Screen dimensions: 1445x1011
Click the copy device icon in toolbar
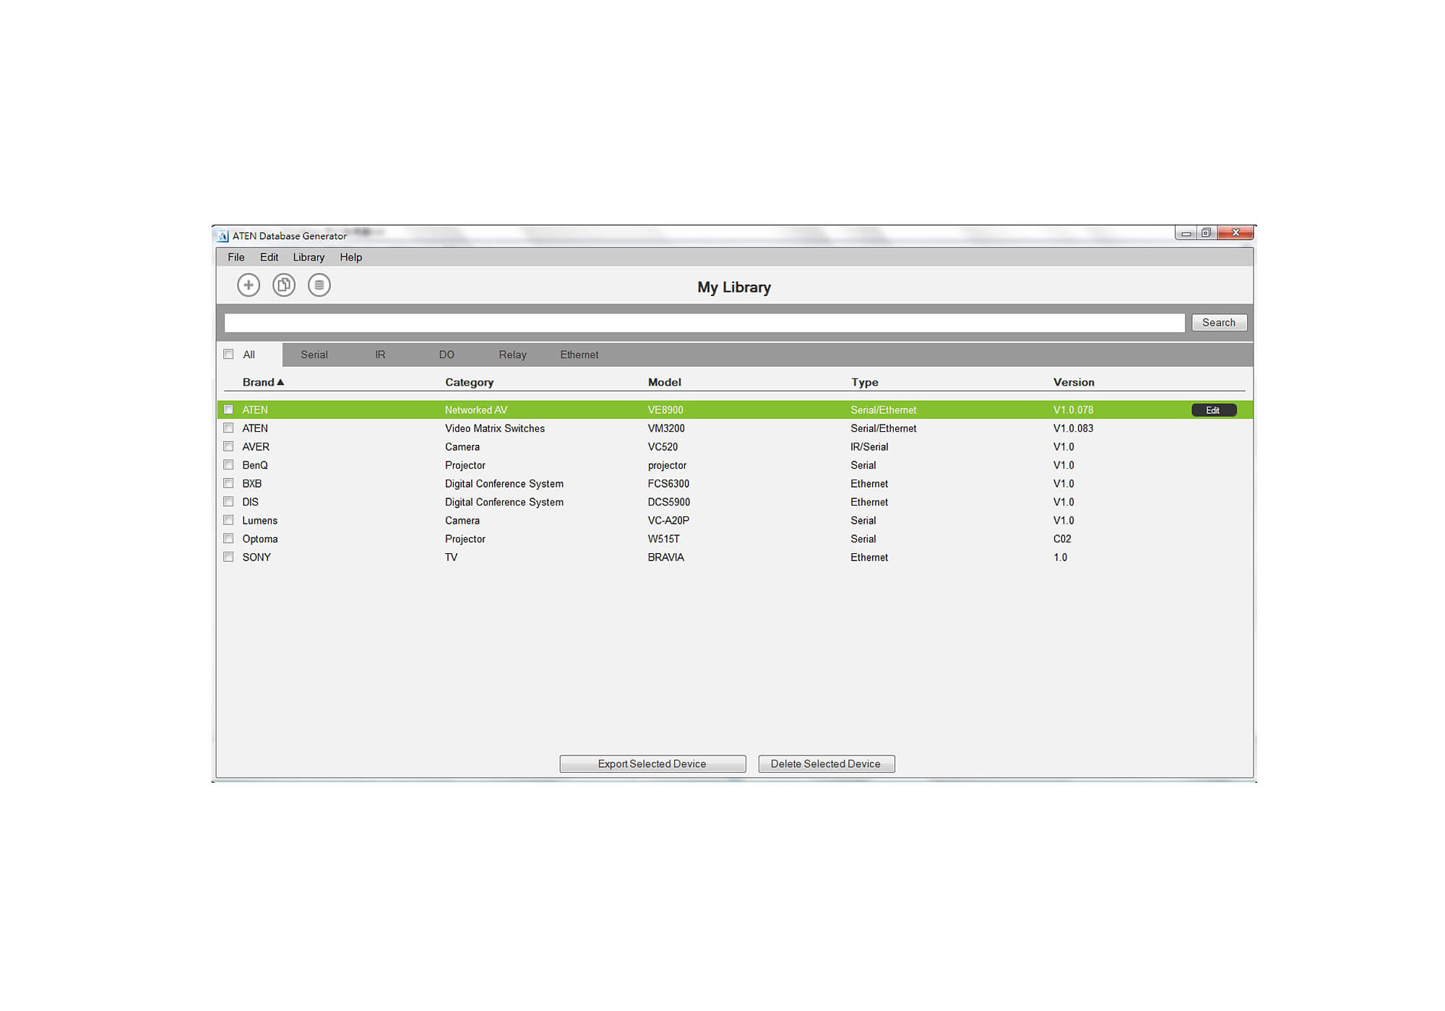[284, 285]
